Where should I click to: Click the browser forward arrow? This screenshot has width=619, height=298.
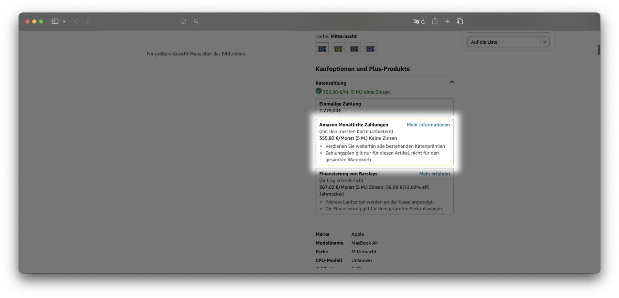88,21
